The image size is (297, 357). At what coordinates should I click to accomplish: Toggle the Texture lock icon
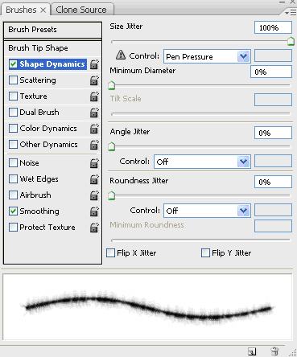pyautogui.click(x=94, y=96)
